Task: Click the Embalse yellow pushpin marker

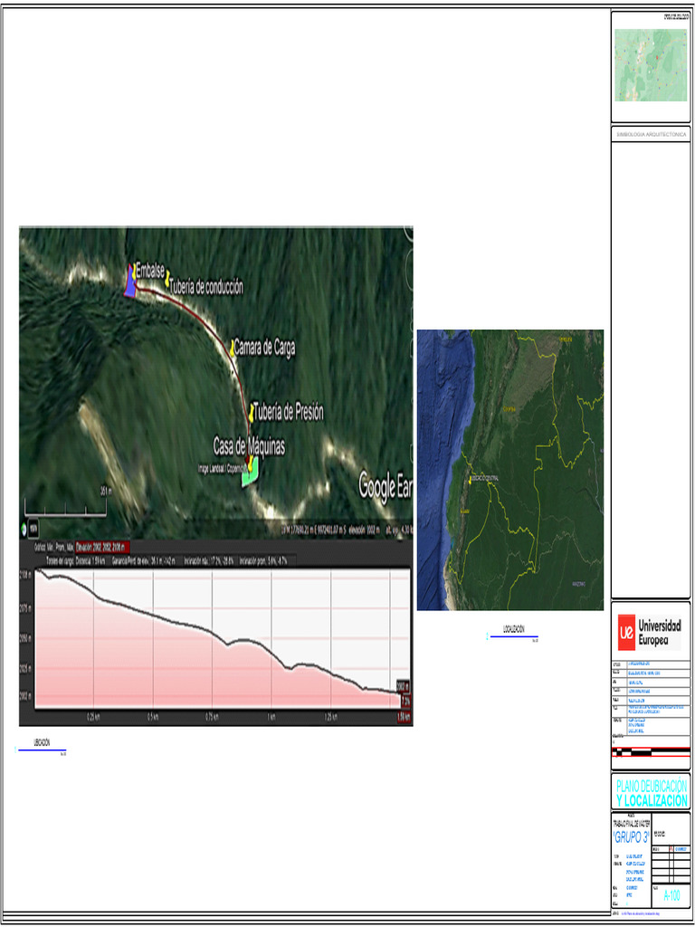Action: click(132, 270)
